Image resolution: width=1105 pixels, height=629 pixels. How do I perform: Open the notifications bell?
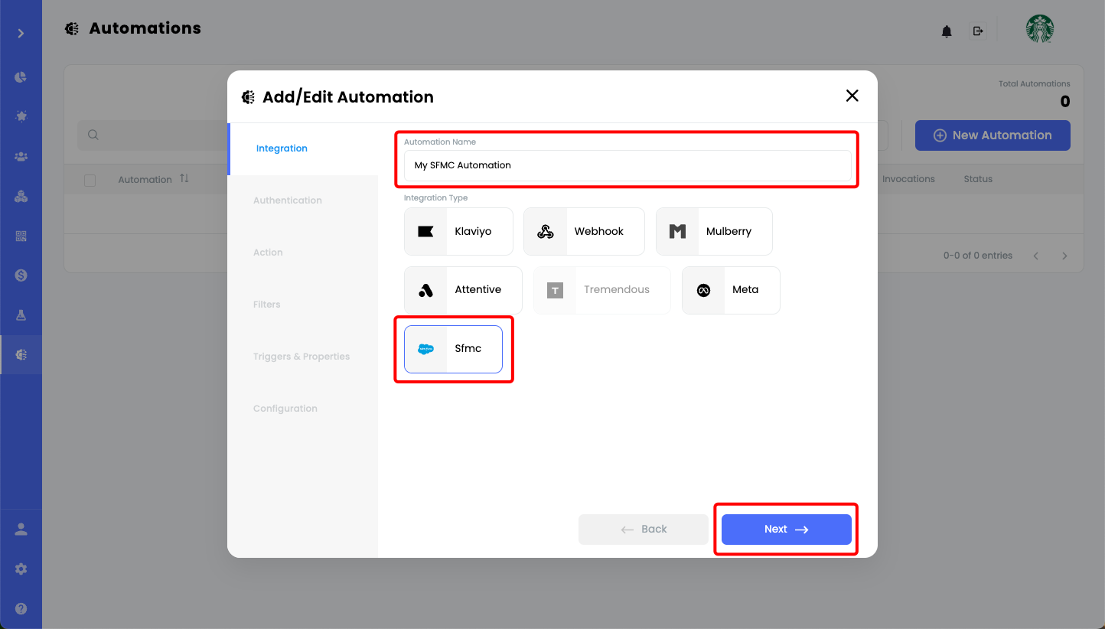(947, 31)
